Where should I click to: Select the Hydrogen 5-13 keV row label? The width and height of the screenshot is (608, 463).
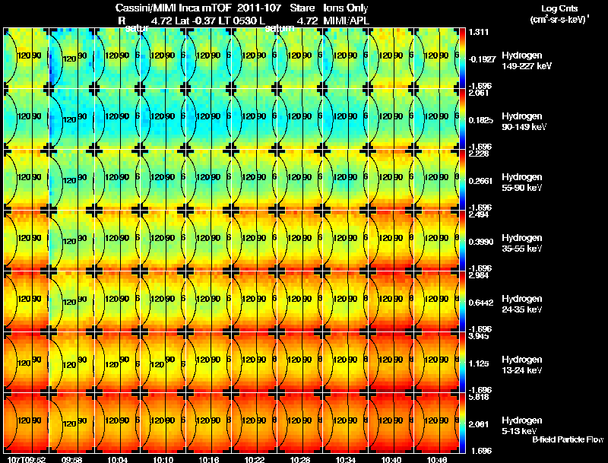coord(522,426)
